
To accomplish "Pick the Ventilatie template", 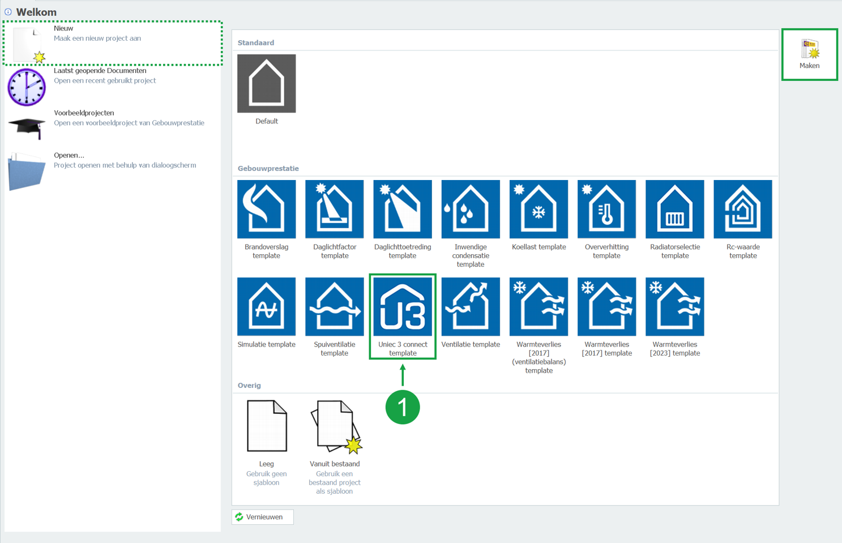I will [470, 307].
